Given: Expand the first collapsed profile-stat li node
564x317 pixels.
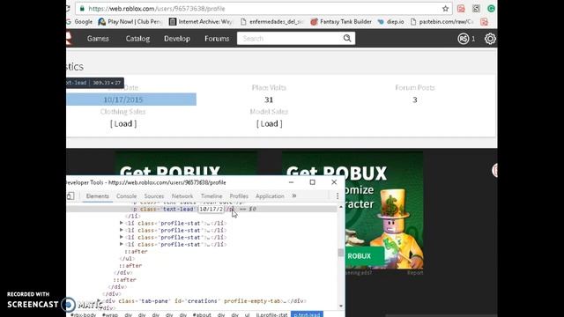Looking at the screenshot, I should pyautogui.click(x=122, y=223).
